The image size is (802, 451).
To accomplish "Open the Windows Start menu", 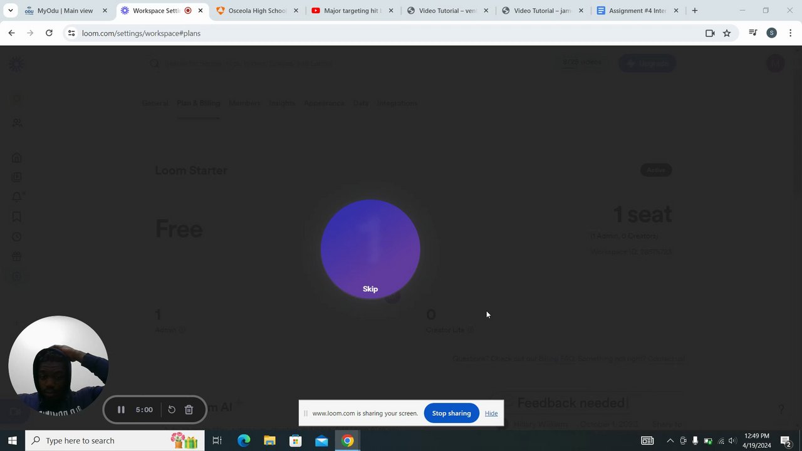I will point(12,441).
